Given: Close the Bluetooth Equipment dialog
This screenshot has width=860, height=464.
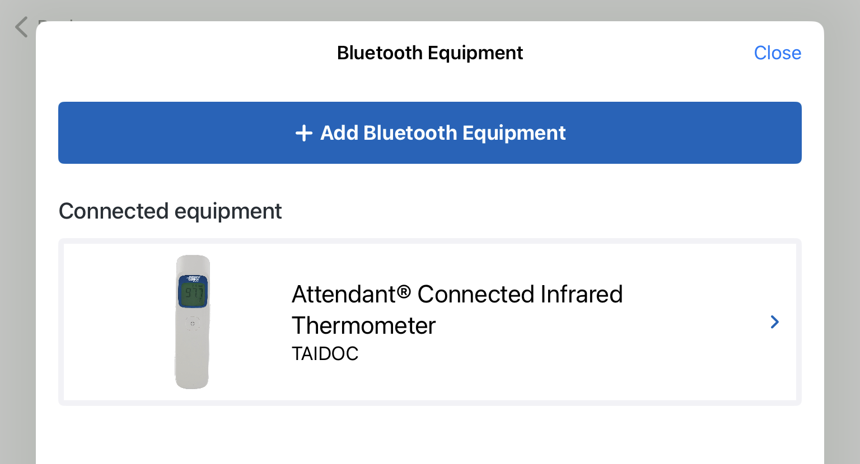Looking at the screenshot, I should (x=777, y=53).
